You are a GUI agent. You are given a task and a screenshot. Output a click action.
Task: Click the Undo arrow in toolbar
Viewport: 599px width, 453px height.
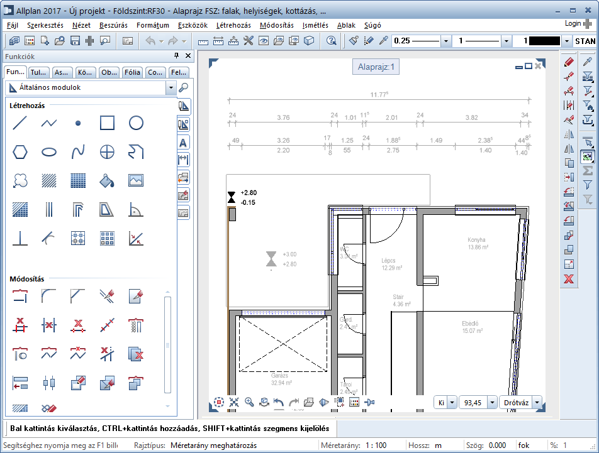tap(150, 40)
